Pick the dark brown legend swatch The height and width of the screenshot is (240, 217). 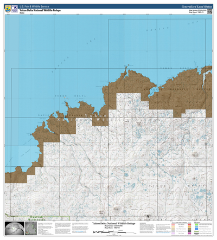pyautogui.click(x=189, y=229)
